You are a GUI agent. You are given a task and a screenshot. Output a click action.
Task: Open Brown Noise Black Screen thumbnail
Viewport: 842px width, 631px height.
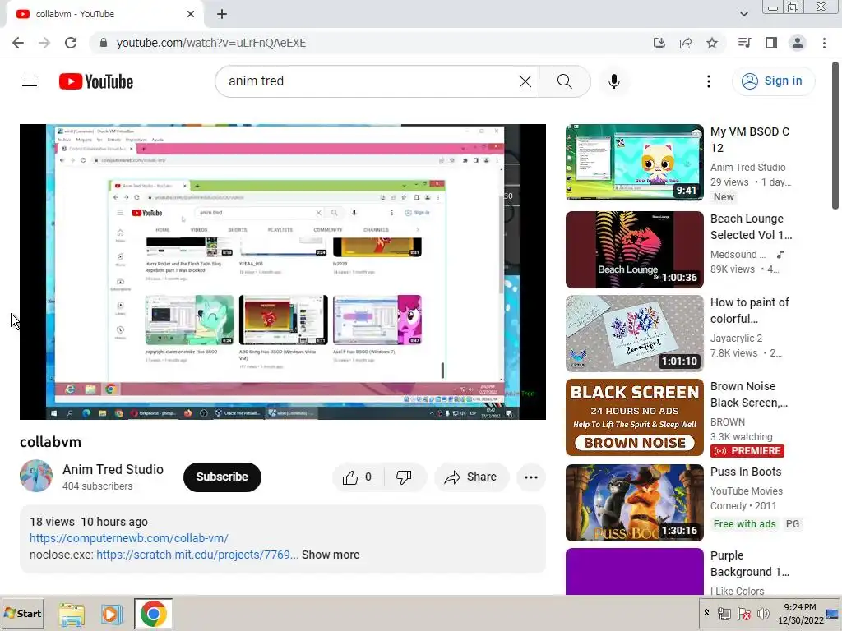pyautogui.click(x=634, y=417)
